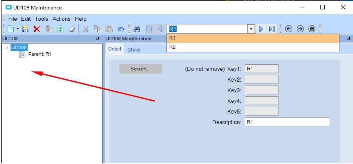Save the record with floppy icon

pyautogui.click(x=25, y=29)
